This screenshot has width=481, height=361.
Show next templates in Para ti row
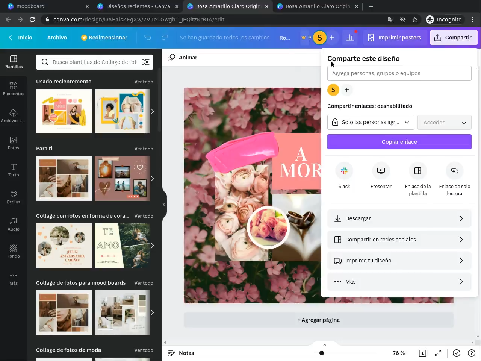[152, 178]
